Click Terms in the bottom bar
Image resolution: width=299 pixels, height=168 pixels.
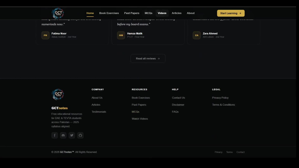[229, 152]
